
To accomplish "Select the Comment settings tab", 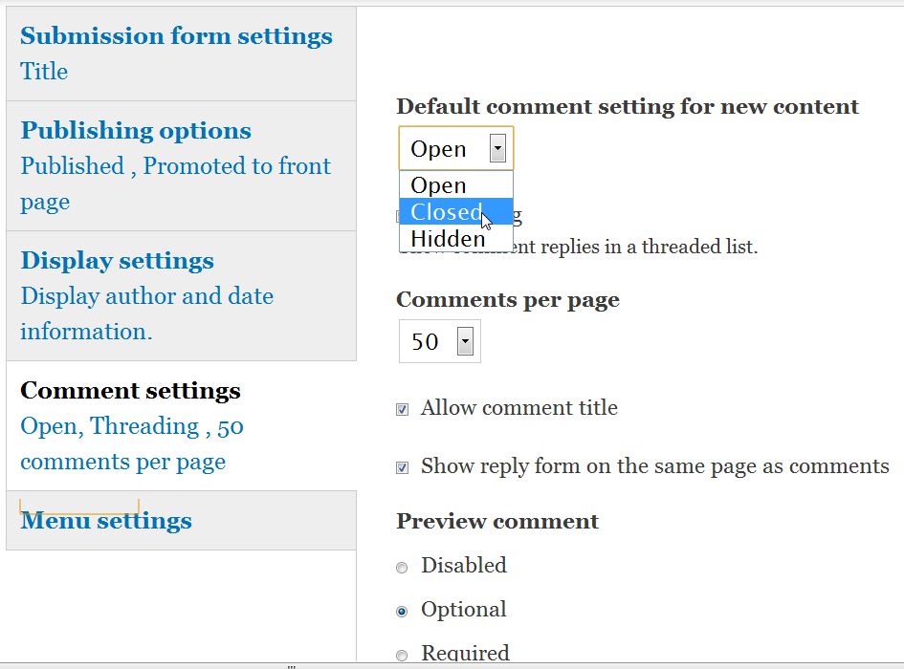I will 130,391.
